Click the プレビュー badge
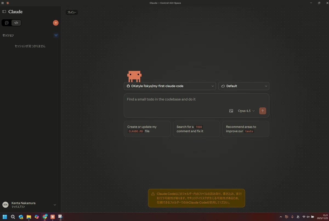 click(72, 12)
